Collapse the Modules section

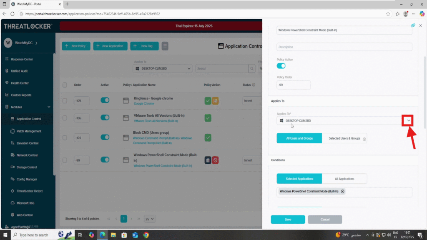coord(49,107)
